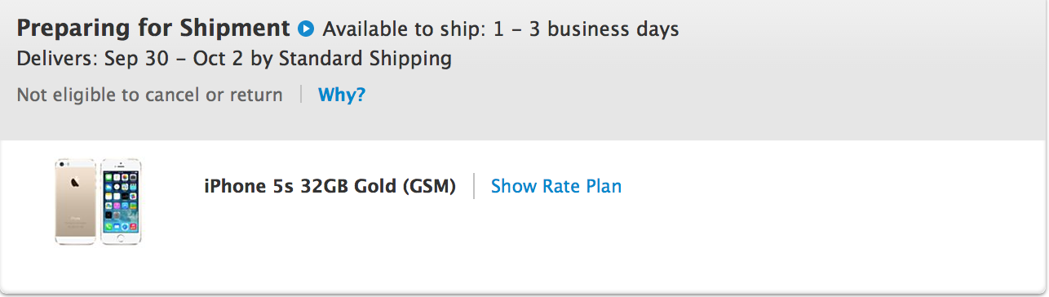Screen dimensions: 1049x297
Task: Select the iPhone front screen image
Action: tap(121, 202)
